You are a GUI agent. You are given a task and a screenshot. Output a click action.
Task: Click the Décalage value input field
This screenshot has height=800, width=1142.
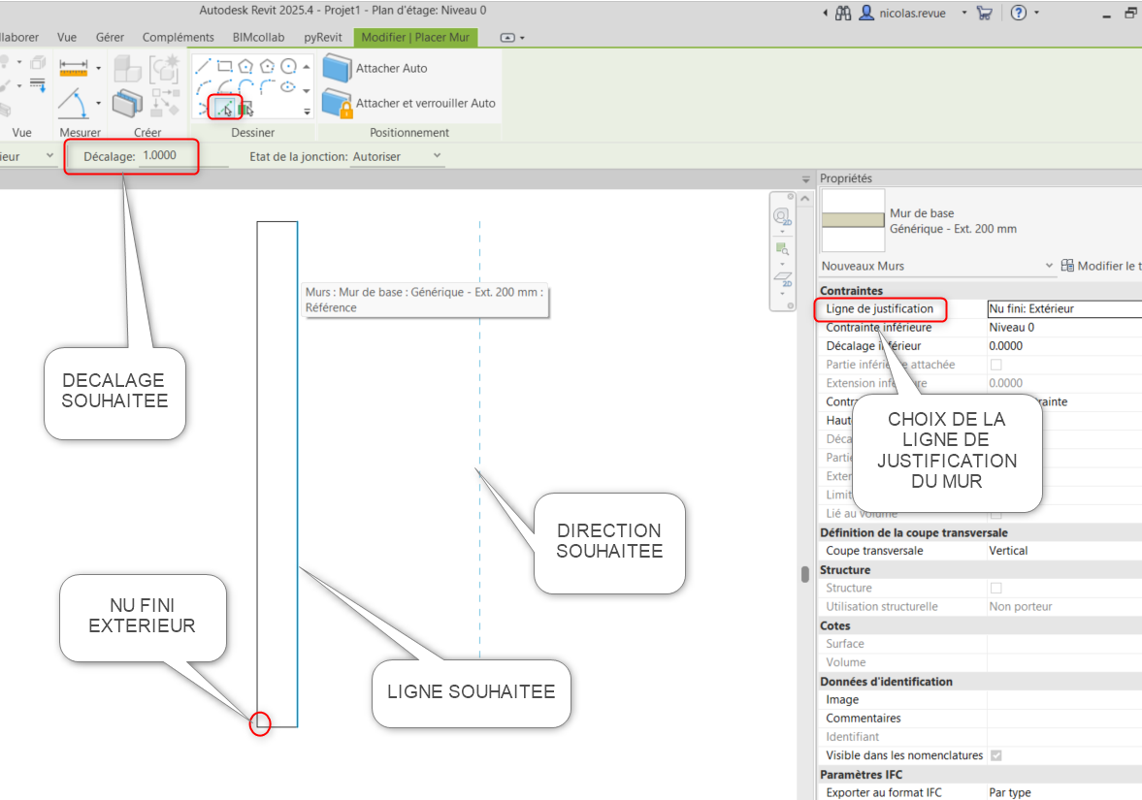[158, 155]
